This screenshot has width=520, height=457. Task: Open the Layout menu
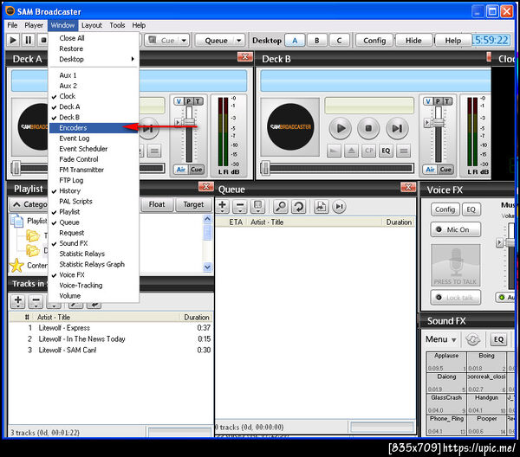click(92, 25)
